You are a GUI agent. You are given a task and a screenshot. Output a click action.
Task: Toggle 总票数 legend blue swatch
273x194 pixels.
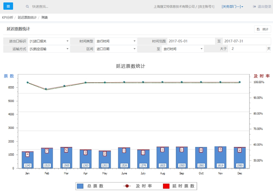[80, 186]
